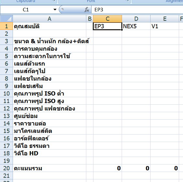Open the Name Box dropdown arrow
183x182 pixels.
pyautogui.click(x=55, y=9)
